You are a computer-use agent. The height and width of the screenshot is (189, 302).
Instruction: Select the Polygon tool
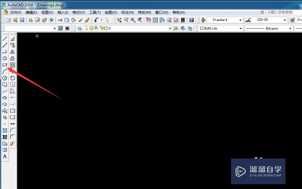[x=5, y=58]
